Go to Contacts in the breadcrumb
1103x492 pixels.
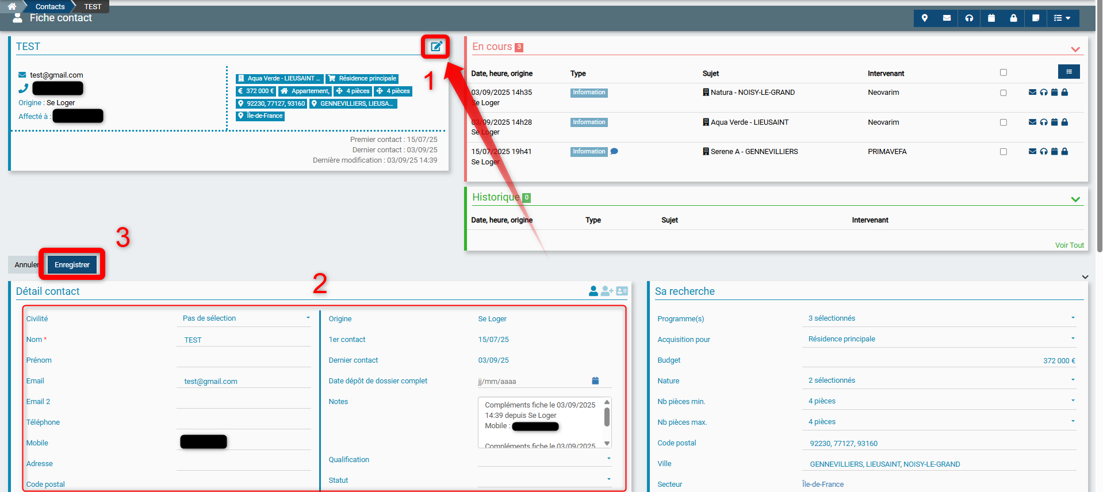click(x=50, y=7)
